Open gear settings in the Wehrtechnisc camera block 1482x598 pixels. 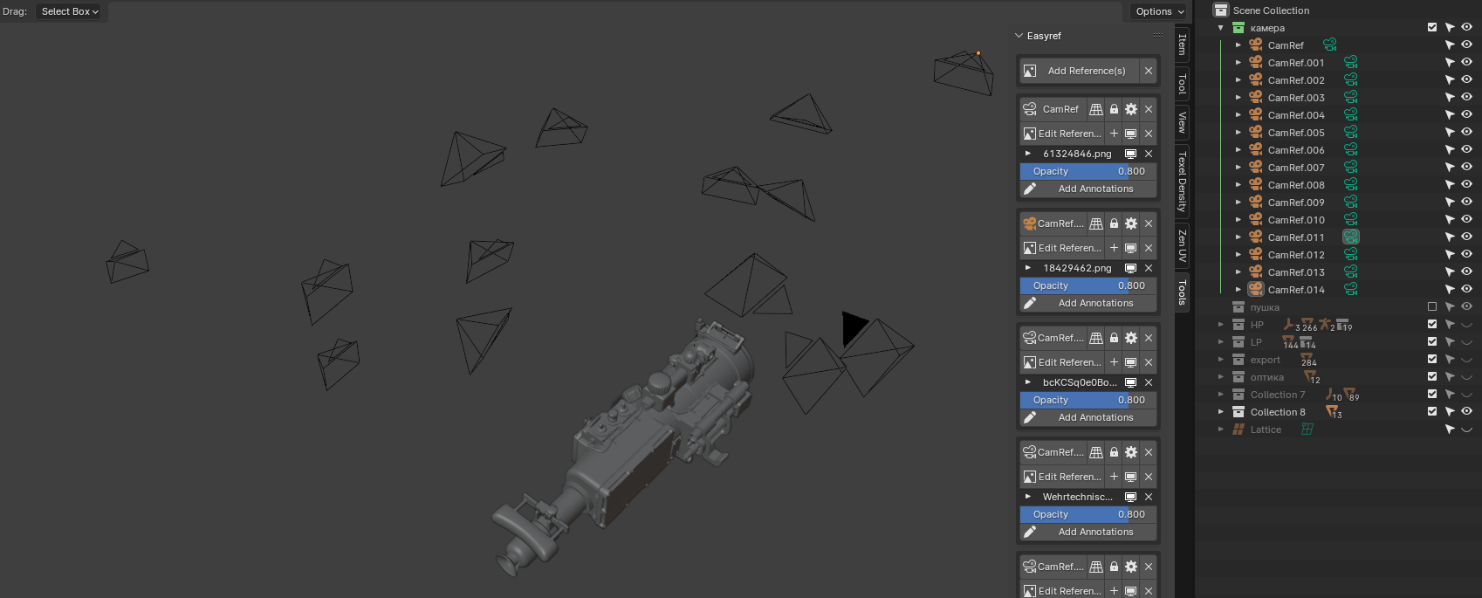[1131, 452]
